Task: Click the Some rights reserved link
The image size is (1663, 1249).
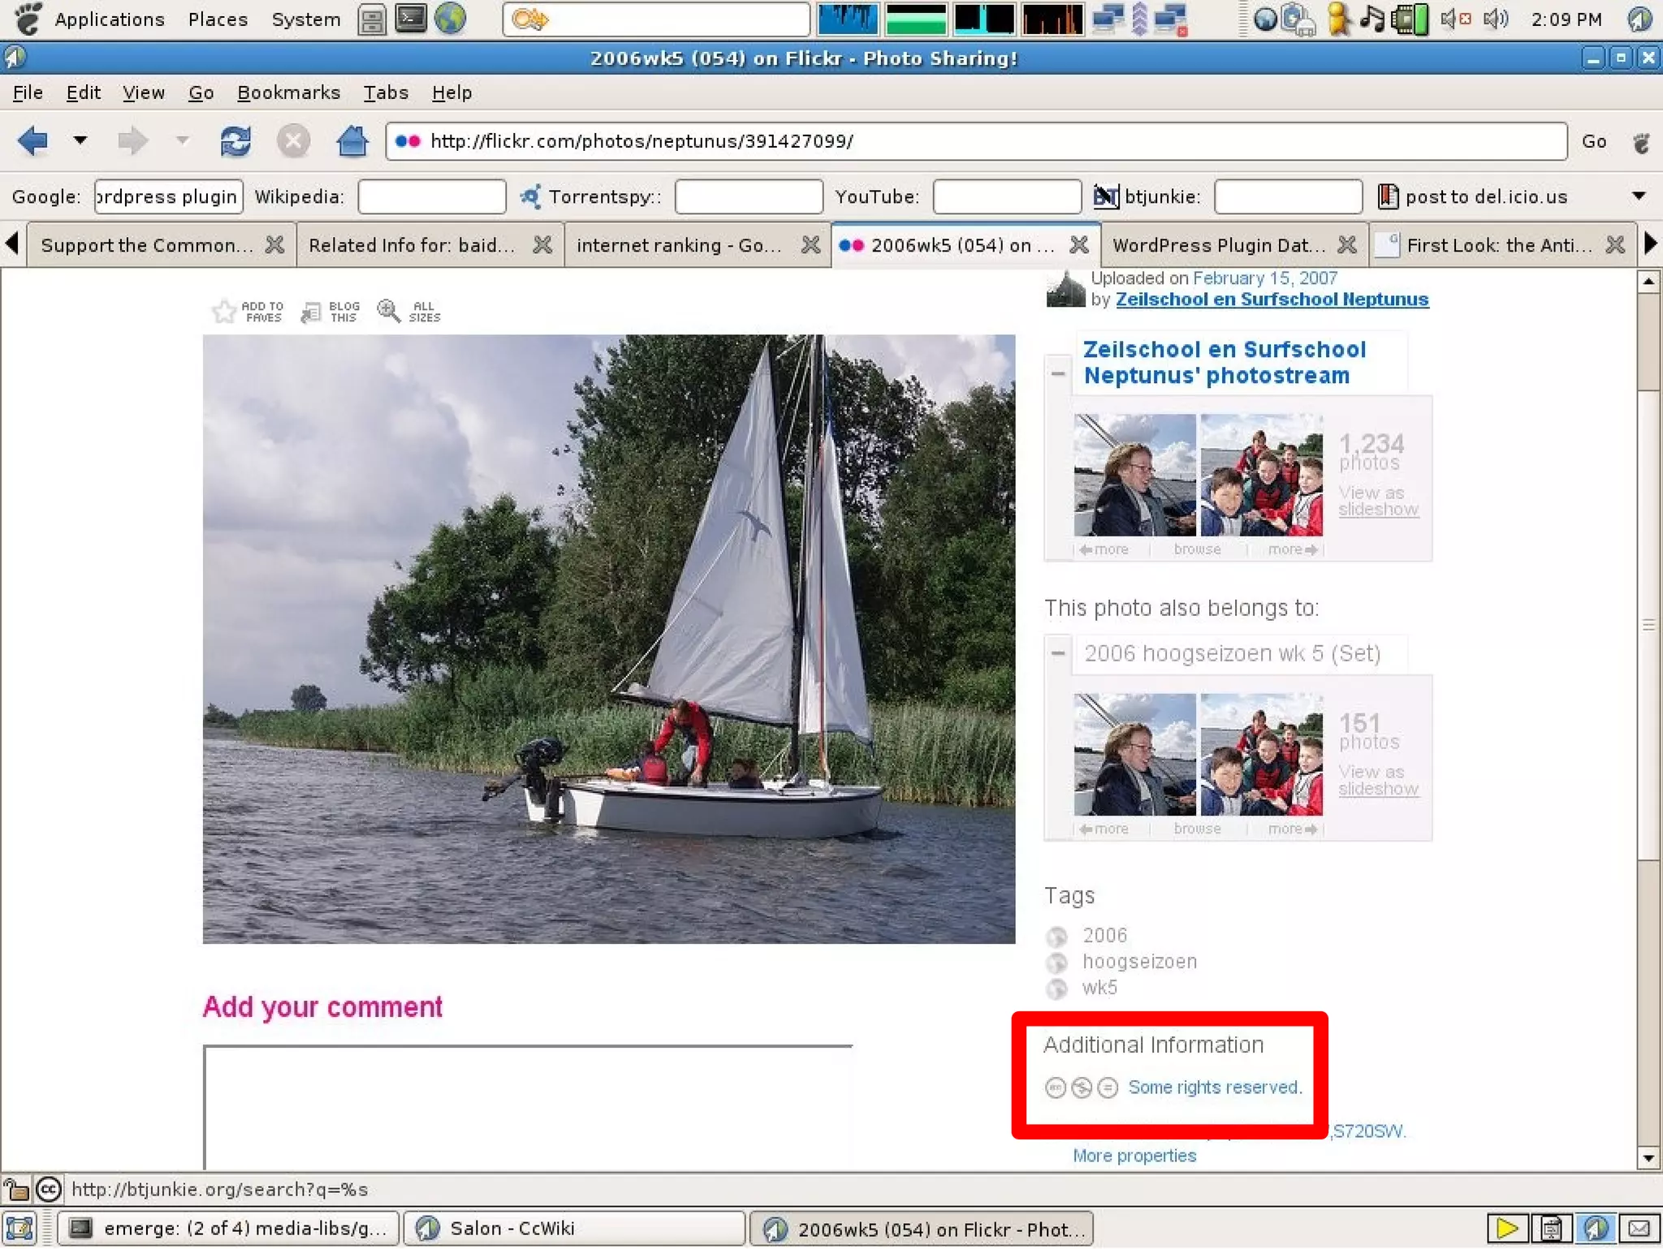Action: 1215,1087
